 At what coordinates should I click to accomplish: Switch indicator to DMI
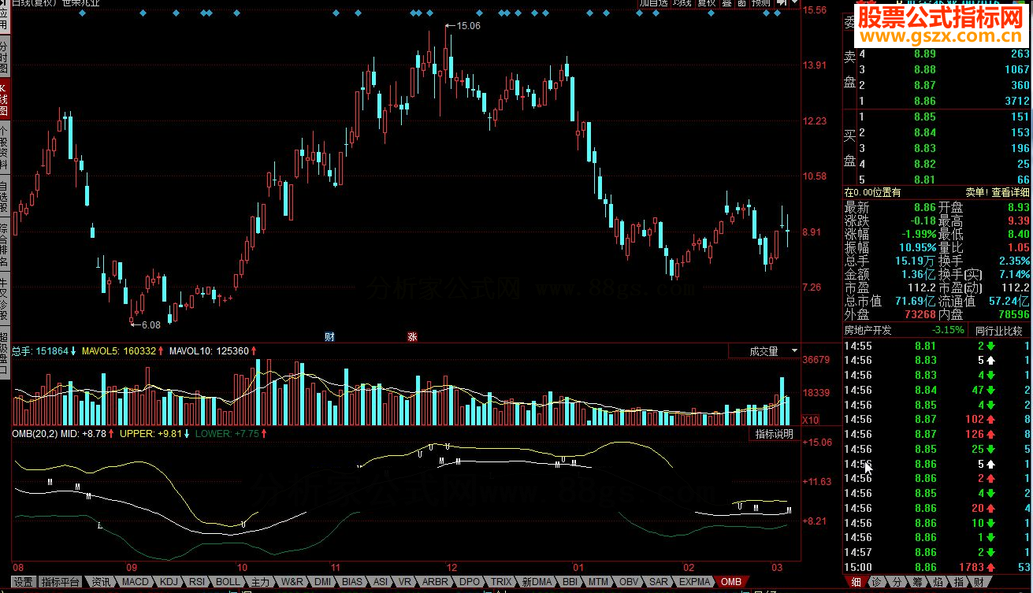tap(322, 583)
